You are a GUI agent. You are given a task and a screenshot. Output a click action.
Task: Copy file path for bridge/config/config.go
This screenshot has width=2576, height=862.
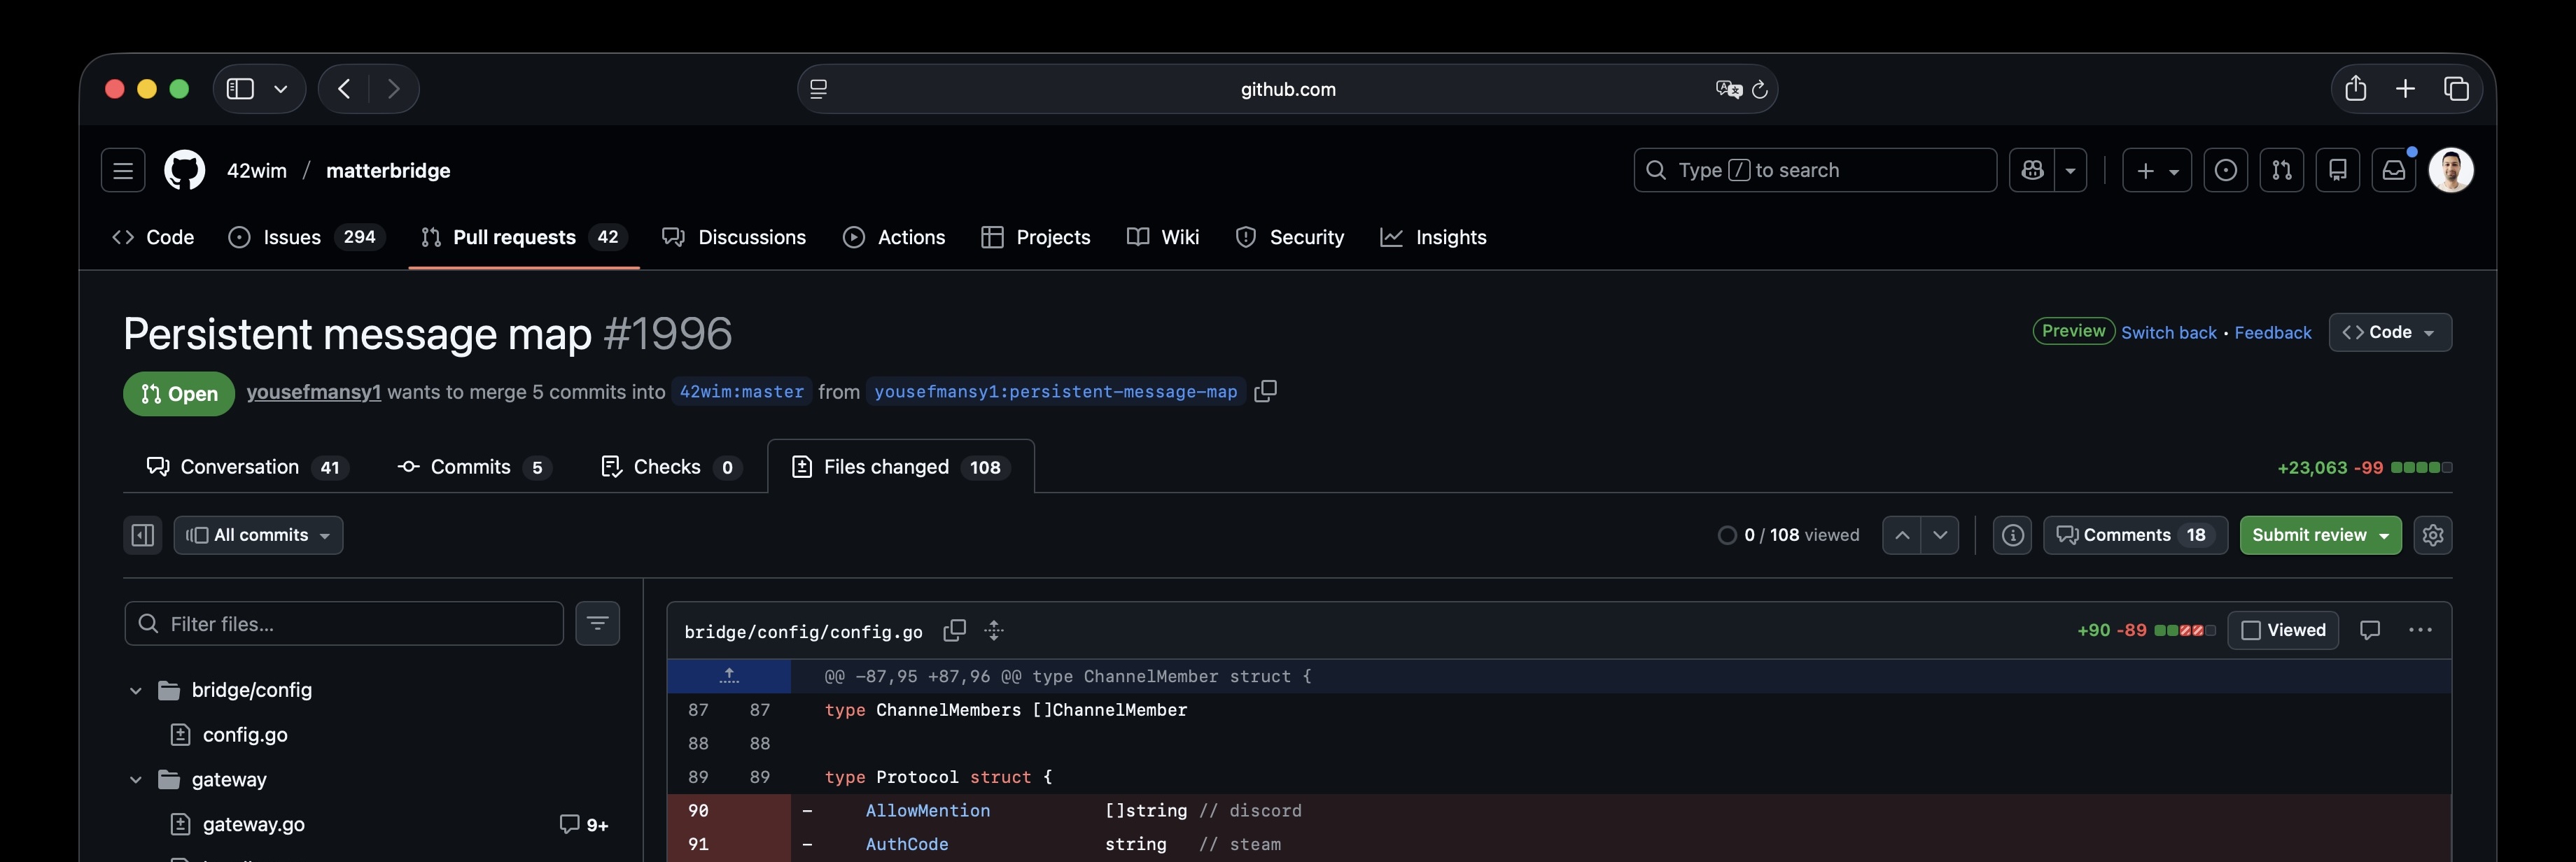954,631
